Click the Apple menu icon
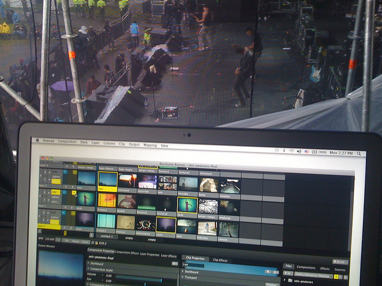The height and width of the screenshot is (286, 382). [x=38, y=141]
